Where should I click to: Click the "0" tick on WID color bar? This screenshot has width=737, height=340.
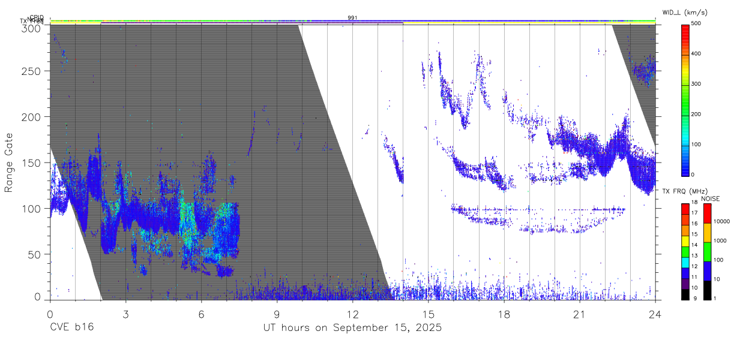pos(693,174)
